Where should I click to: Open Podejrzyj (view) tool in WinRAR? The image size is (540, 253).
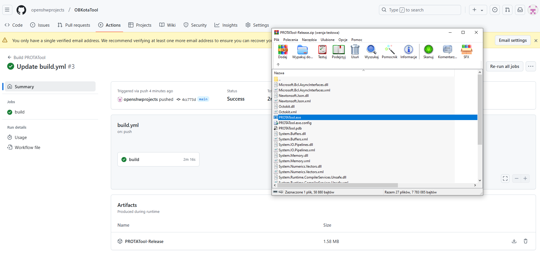coord(339,52)
